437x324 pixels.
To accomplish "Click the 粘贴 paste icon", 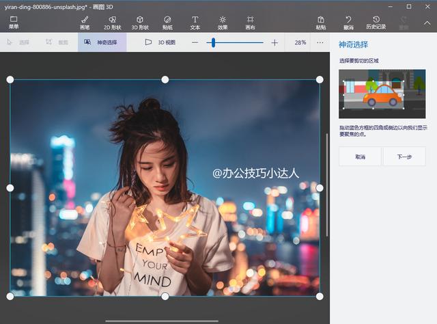I will (321, 22).
